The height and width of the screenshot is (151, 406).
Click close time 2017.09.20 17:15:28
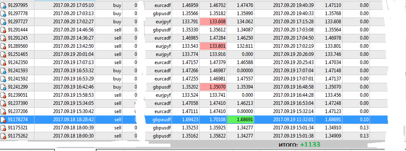click(293, 22)
